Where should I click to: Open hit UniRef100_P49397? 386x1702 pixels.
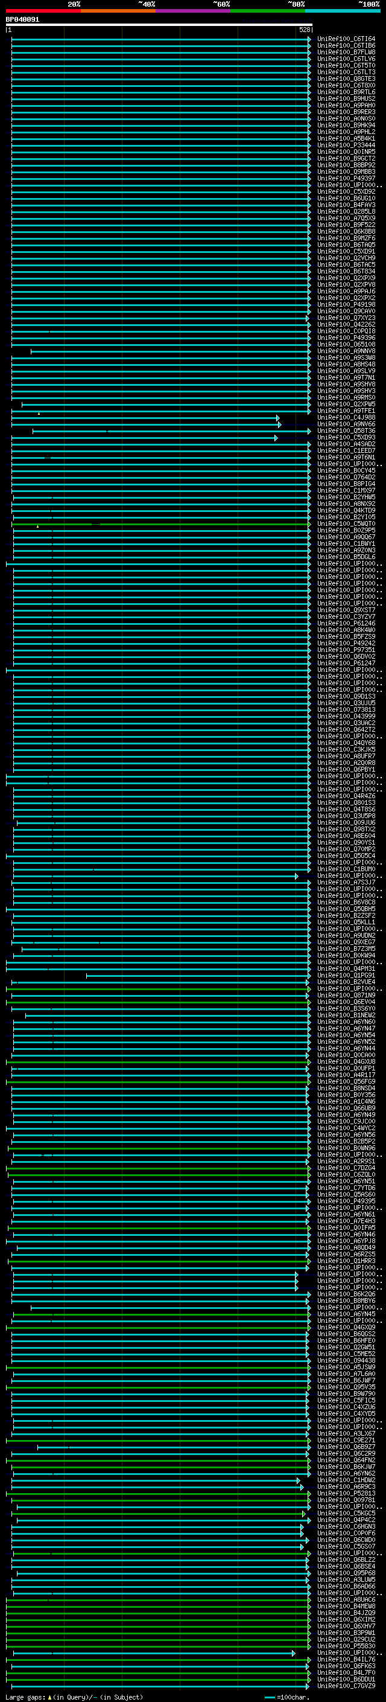coord(346,178)
